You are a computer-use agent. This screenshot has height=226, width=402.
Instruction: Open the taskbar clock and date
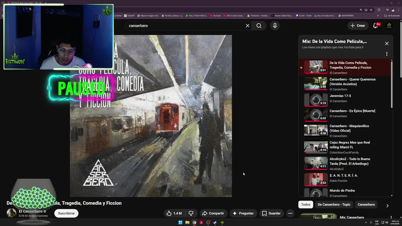pos(395,223)
